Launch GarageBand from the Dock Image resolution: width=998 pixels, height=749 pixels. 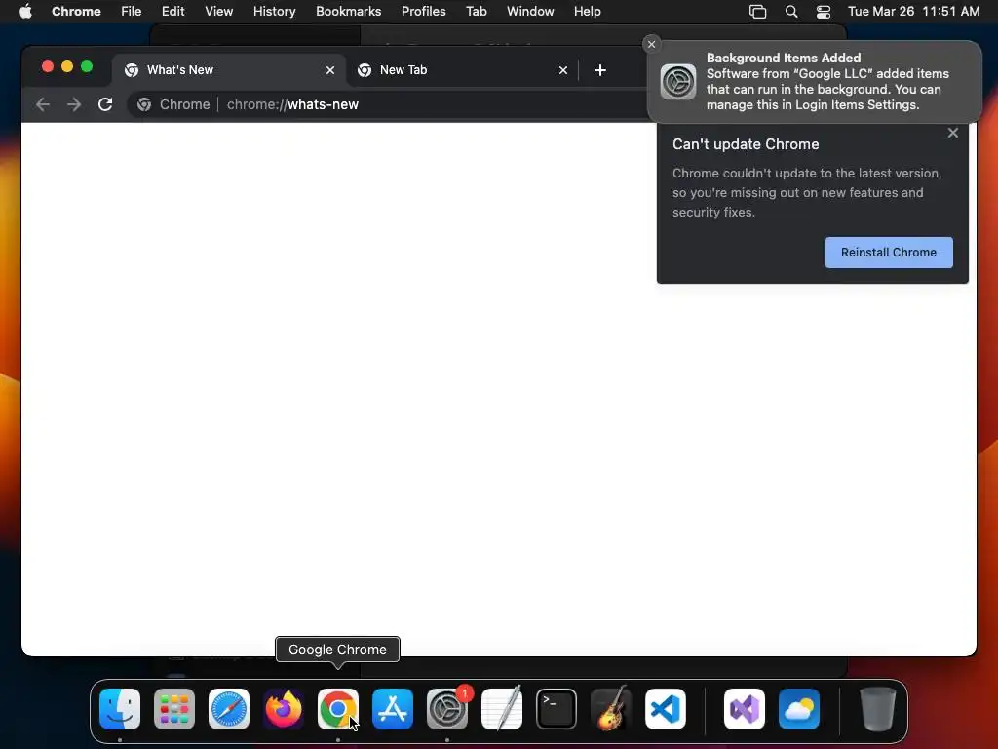[x=611, y=709]
